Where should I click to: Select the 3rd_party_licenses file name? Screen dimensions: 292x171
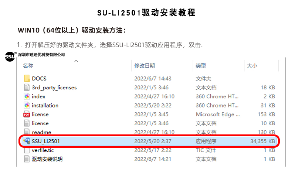point(54,88)
